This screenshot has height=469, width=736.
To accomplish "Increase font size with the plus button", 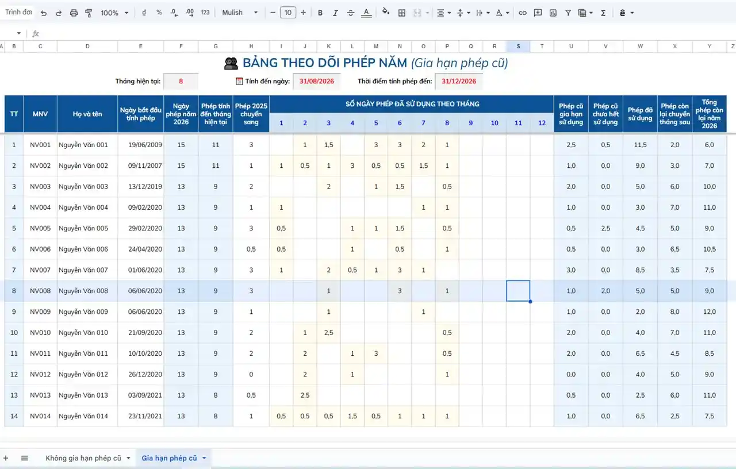I will click(304, 13).
